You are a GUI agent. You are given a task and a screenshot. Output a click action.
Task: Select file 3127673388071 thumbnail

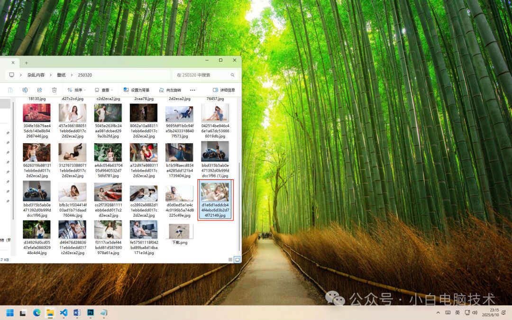point(73,153)
